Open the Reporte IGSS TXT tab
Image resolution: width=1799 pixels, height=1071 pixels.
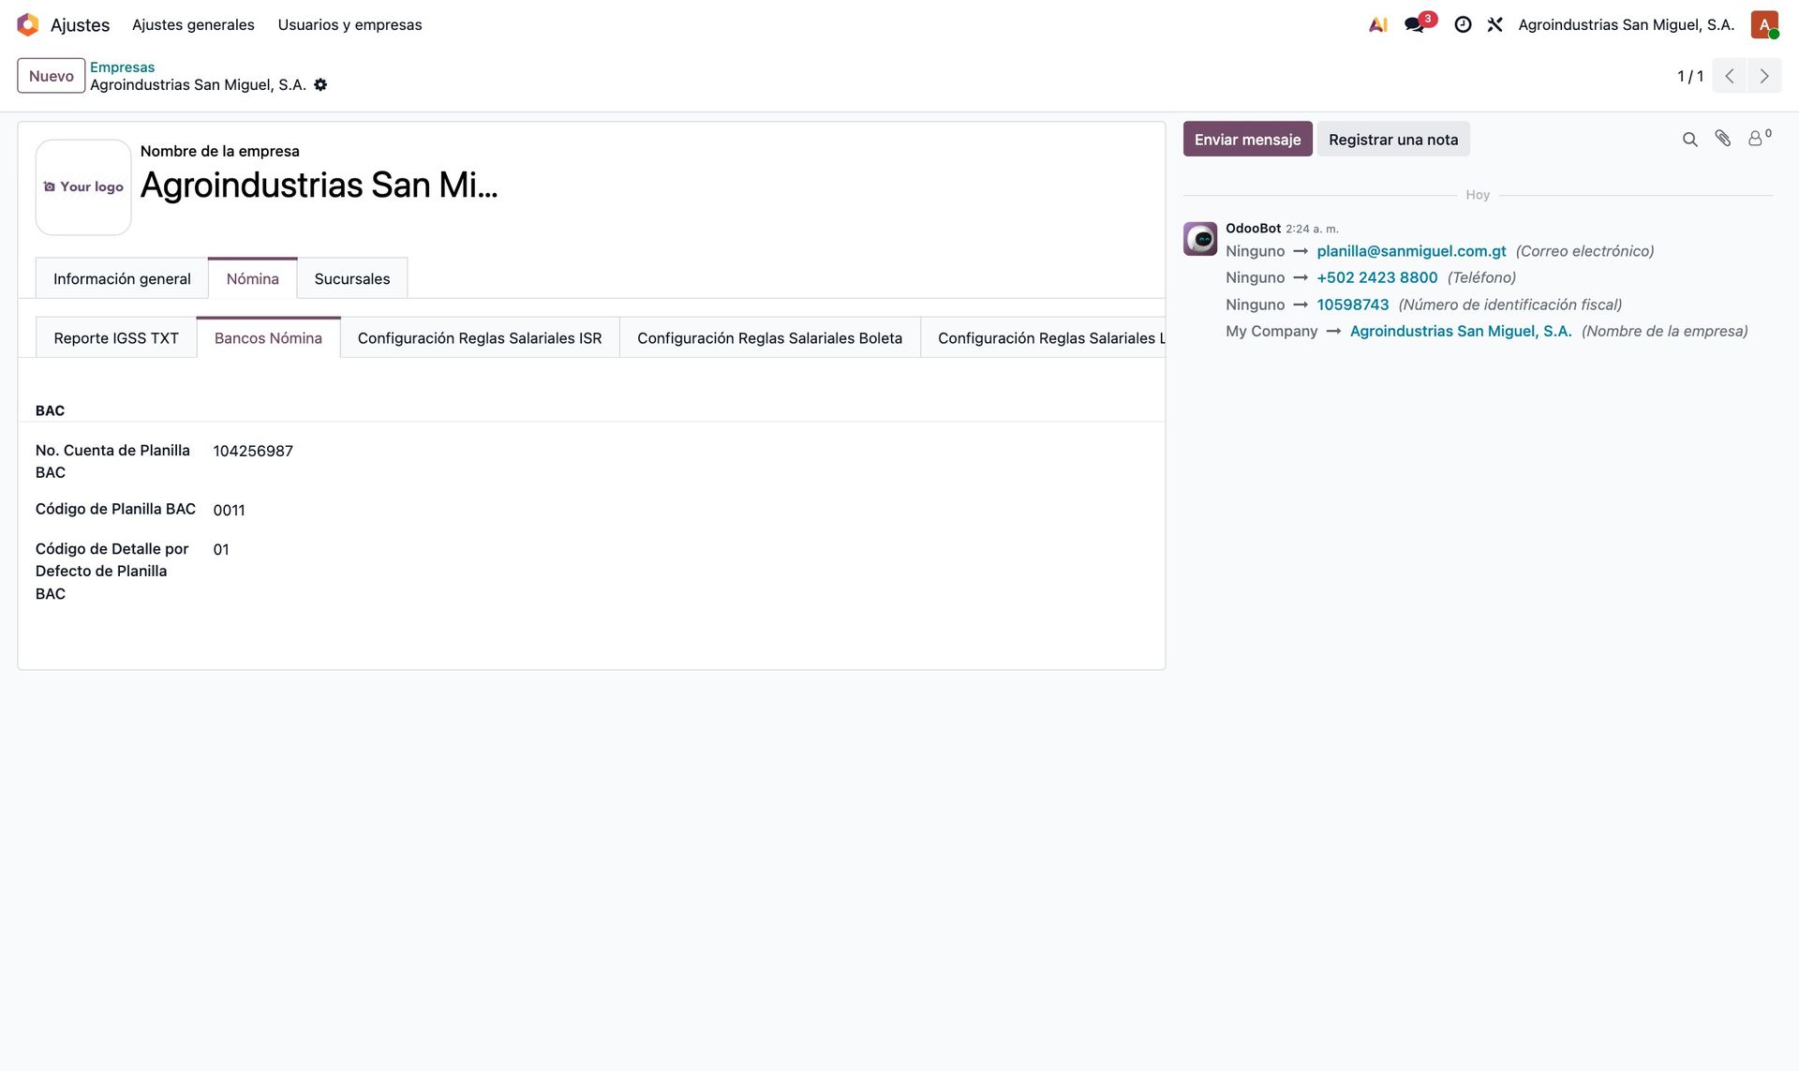coord(116,338)
